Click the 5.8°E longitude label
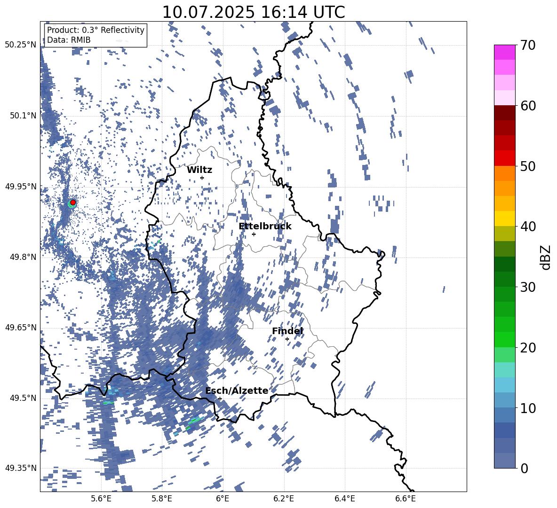The image size is (557, 508). tap(162, 499)
